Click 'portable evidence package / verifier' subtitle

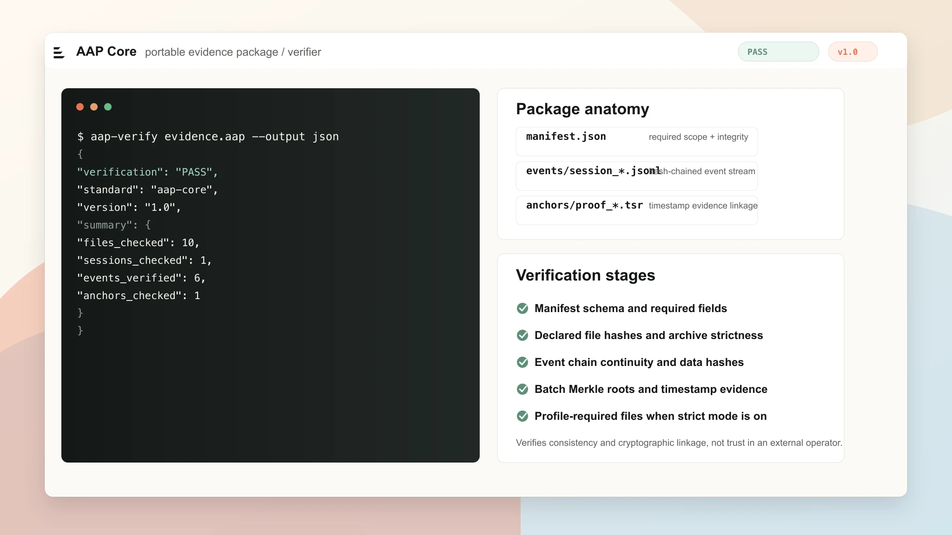pyautogui.click(x=233, y=52)
